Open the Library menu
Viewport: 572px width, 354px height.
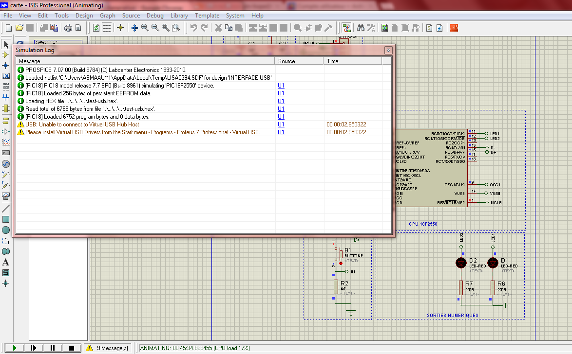(179, 16)
